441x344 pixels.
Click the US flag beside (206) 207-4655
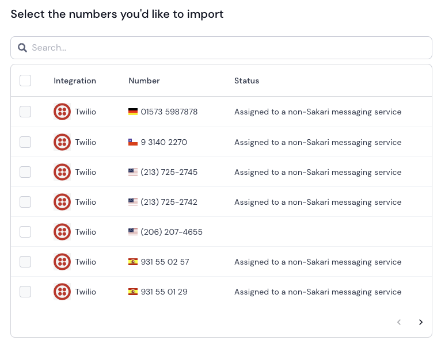133,232
